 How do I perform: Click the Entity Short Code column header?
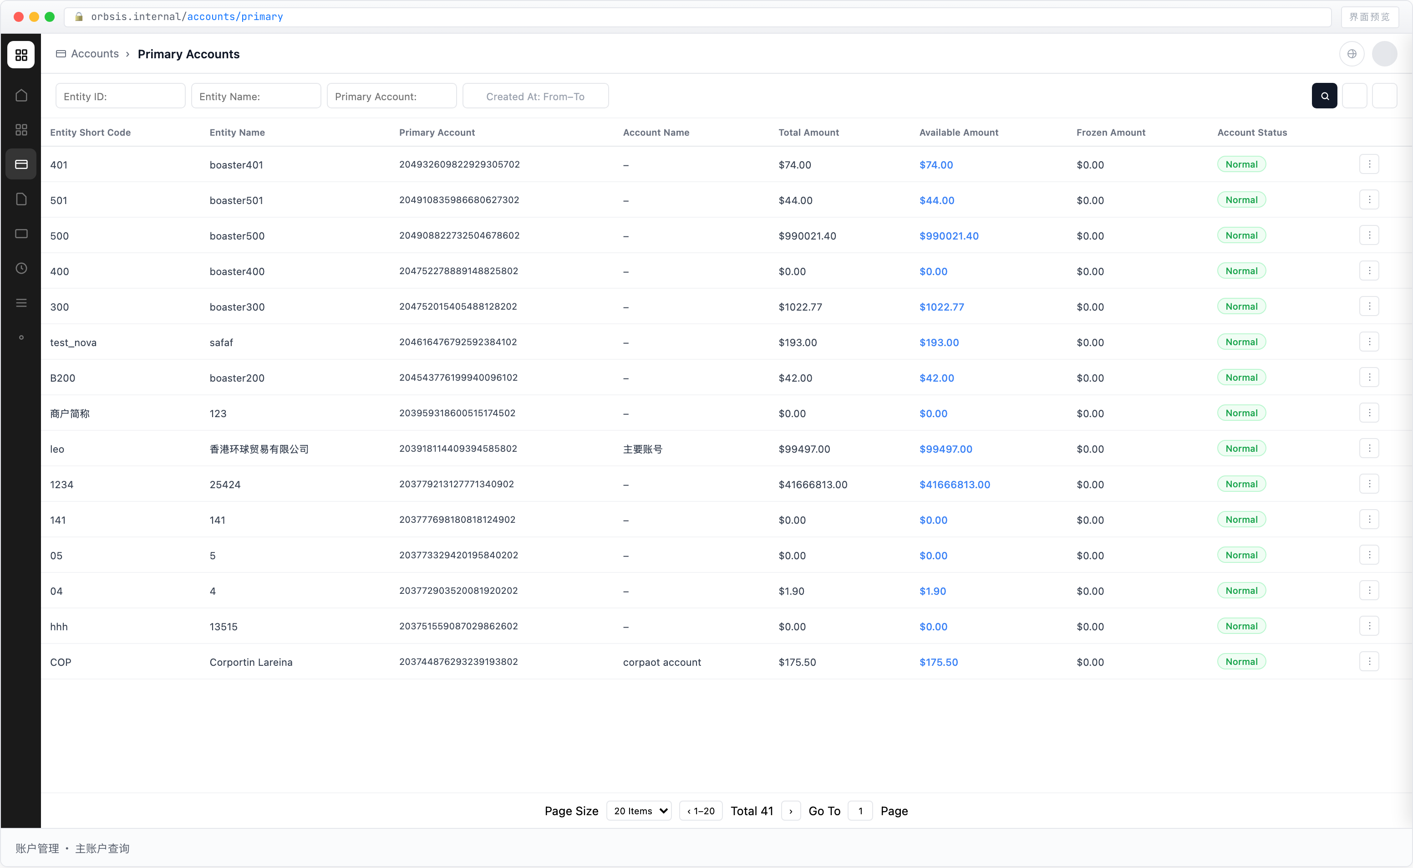pos(91,133)
